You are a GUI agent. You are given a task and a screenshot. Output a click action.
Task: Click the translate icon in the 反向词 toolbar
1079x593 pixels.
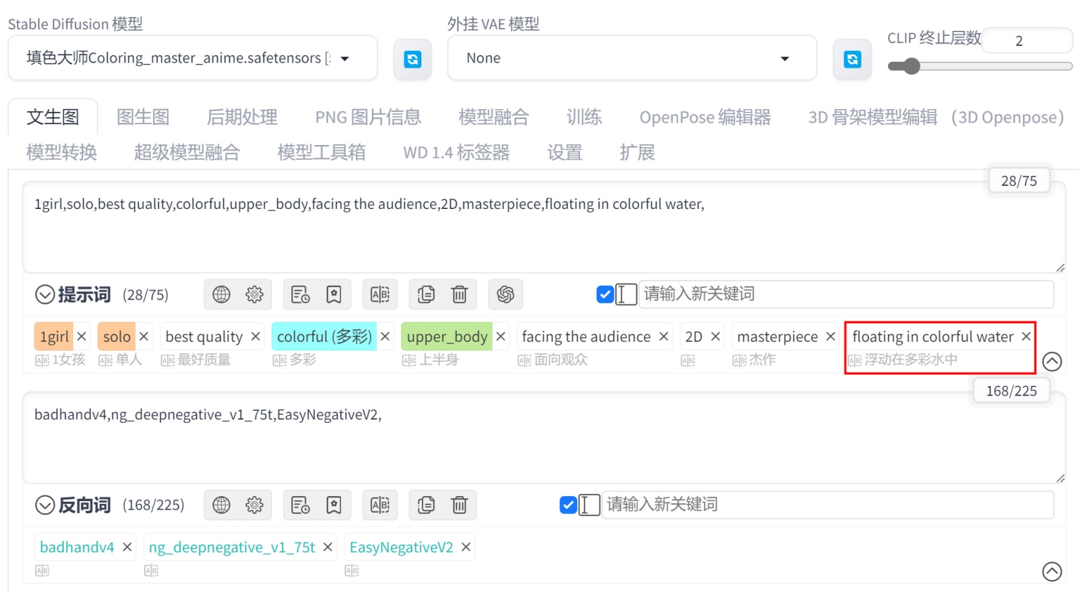tap(380, 505)
